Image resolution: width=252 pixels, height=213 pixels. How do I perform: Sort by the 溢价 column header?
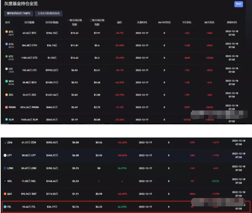click(119, 22)
